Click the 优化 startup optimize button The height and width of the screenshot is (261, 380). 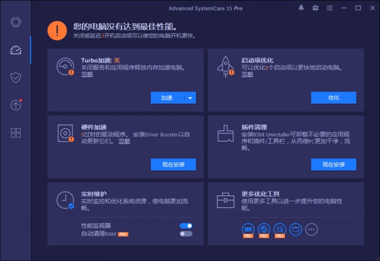pos(333,98)
